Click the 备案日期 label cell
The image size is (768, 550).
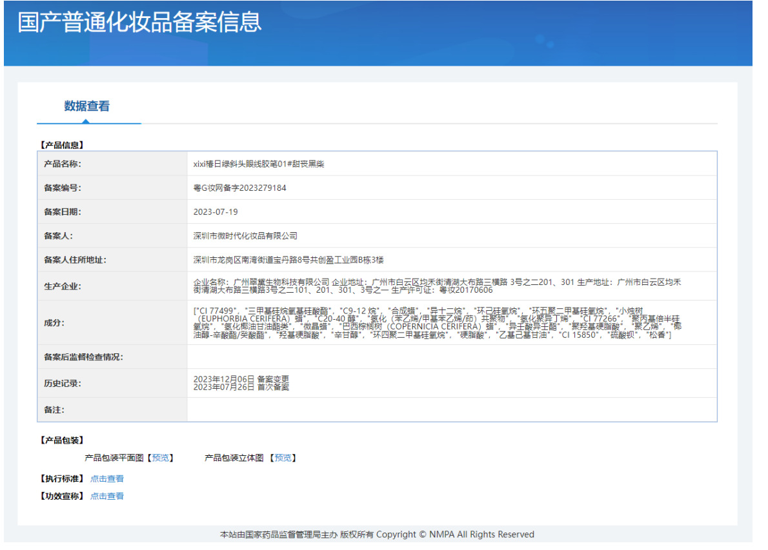click(112, 211)
